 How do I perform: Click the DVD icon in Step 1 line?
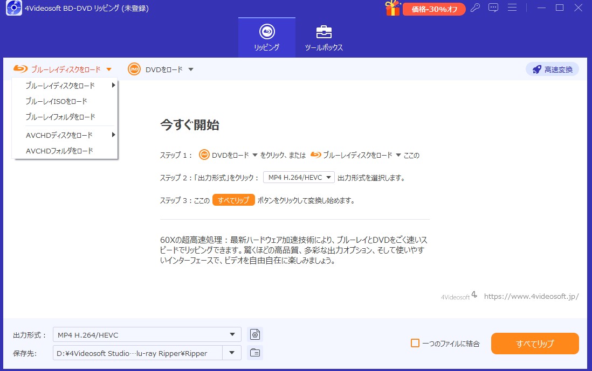(204, 155)
